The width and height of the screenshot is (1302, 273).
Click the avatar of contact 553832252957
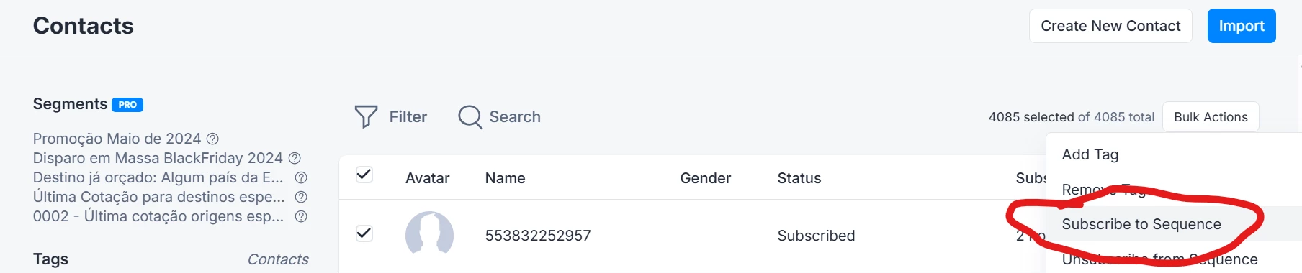click(429, 234)
